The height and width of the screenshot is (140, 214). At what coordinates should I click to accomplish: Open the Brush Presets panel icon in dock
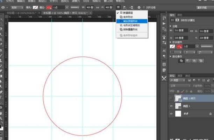164,37
